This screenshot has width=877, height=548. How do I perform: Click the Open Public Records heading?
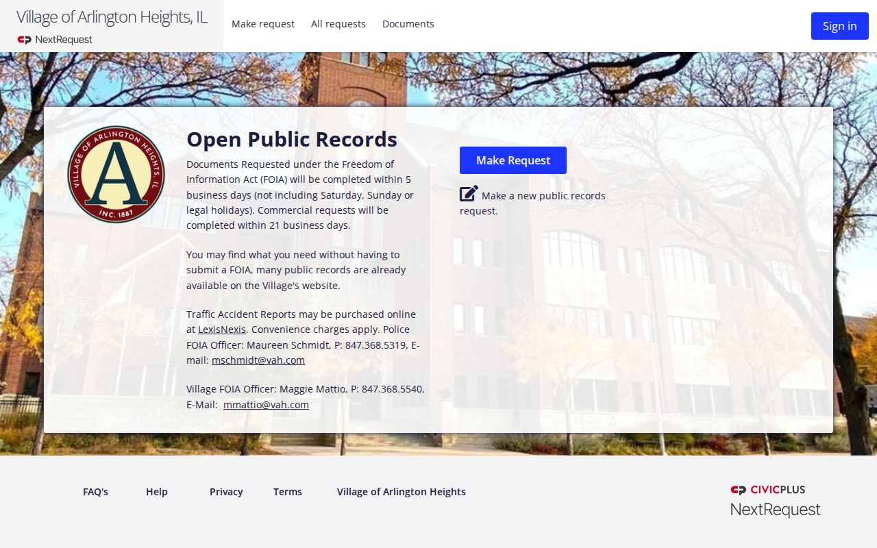tap(292, 139)
